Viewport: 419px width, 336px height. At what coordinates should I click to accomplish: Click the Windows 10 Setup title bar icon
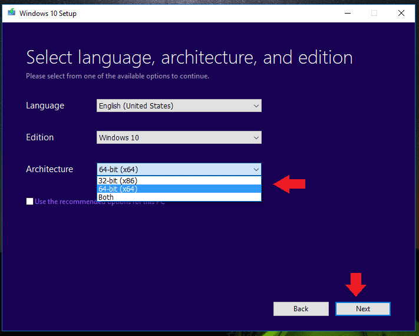[11, 12]
